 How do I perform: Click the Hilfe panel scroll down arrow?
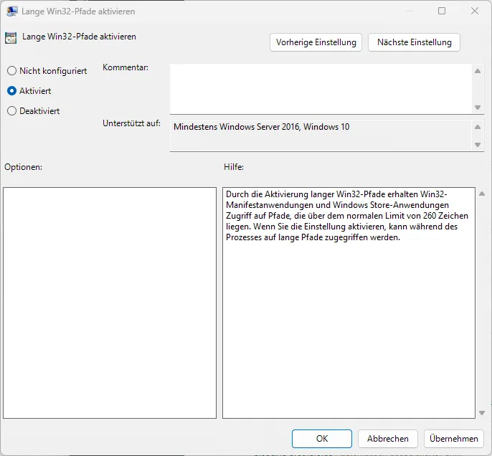pyautogui.click(x=480, y=413)
